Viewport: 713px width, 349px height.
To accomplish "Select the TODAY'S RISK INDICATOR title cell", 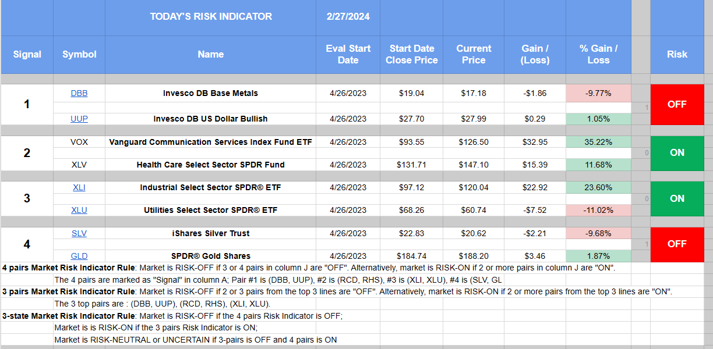I will [210, 17].
